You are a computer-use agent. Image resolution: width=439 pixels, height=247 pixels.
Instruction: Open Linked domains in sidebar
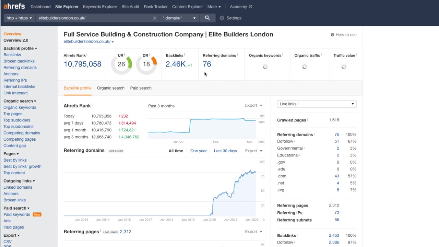(18, 187)
